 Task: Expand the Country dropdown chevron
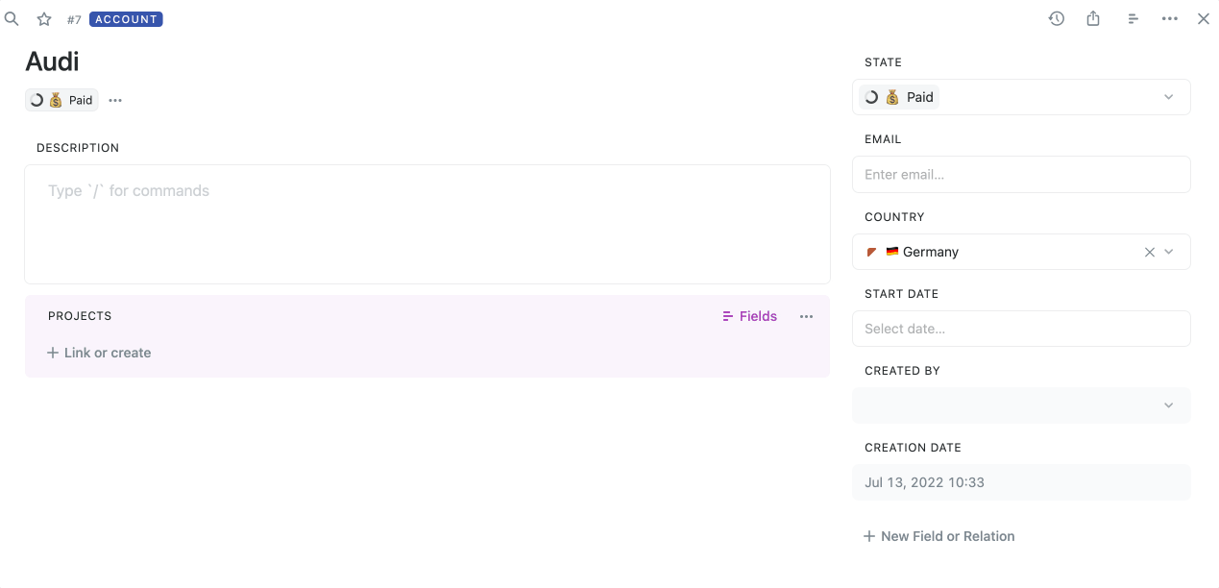1169,252
